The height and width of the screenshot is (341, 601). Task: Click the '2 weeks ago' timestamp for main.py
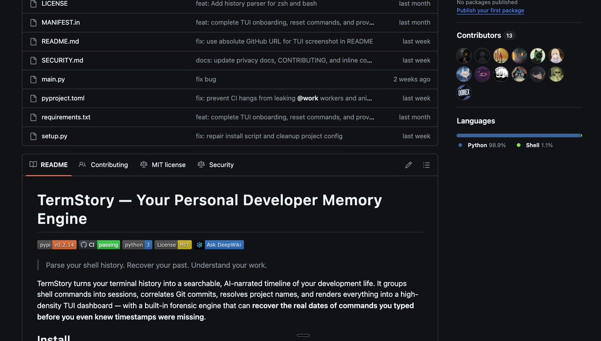coord(412,79)
